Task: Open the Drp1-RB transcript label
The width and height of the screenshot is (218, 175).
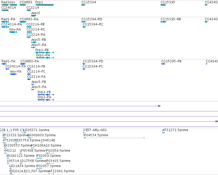Action: [42, 50]
